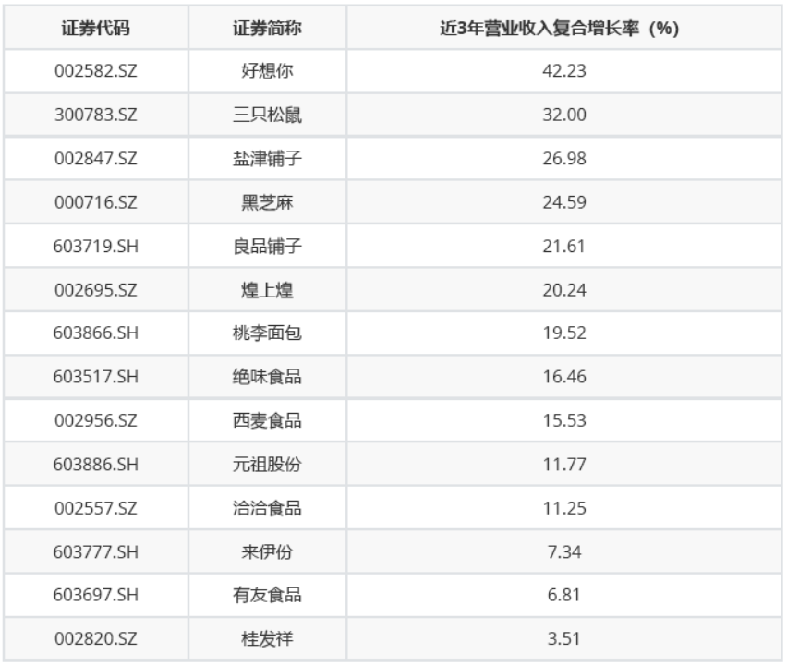This screenshot has height=666, width=787.
Task: Select the 来伊份 name cell
Action: [267, 552]
